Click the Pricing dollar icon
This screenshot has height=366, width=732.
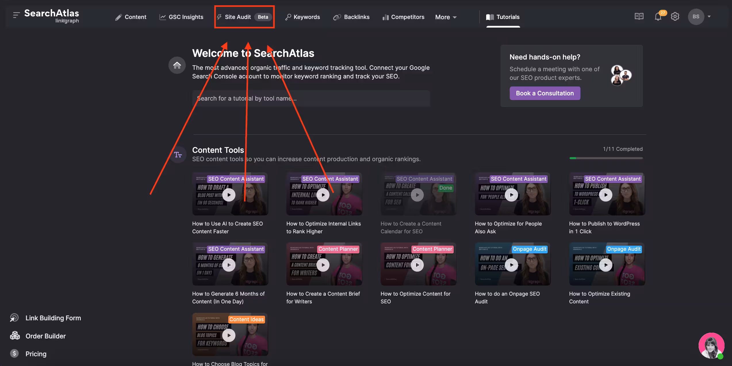click(14, 353)
